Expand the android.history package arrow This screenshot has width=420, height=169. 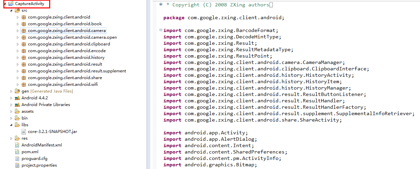[x=18, y=58]
